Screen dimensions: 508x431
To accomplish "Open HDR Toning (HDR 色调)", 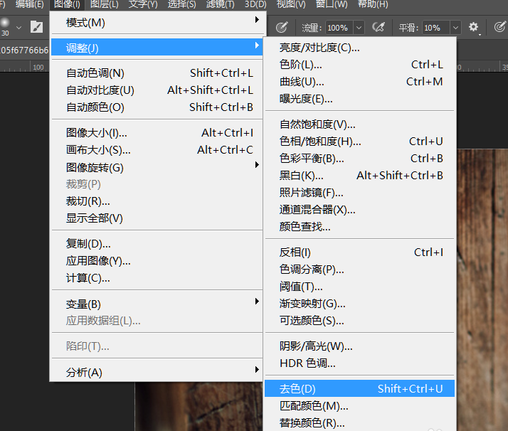I will point(359,363).
